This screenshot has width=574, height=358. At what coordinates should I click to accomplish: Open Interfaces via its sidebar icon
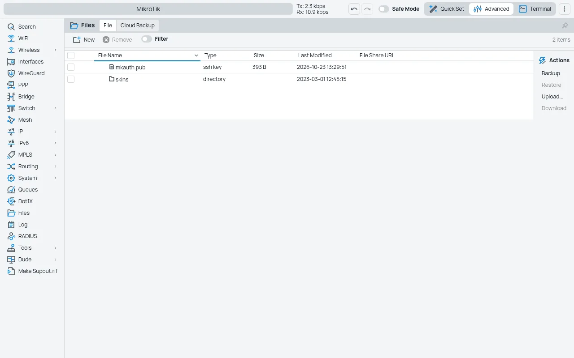click(x=11, y=62)
